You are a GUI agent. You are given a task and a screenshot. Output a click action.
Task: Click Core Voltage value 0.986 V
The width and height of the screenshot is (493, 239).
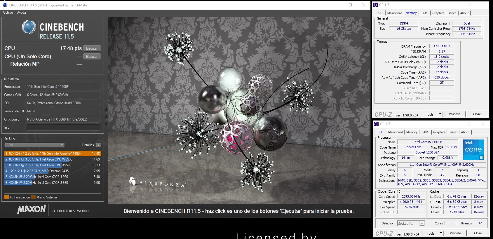(x=447, y=158)
